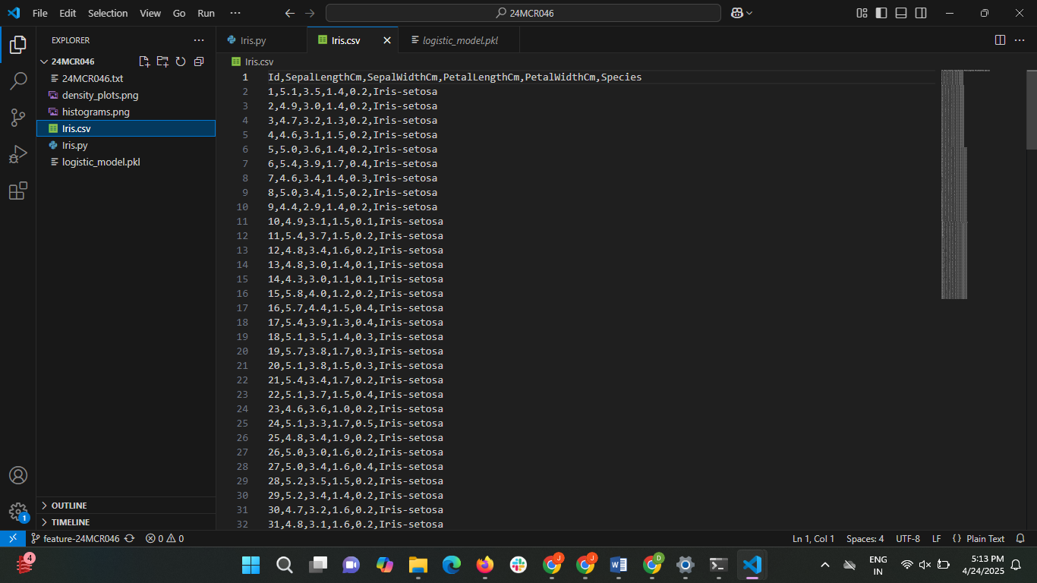
Task: Open histograms.png in Explorer
Action: 126,112
